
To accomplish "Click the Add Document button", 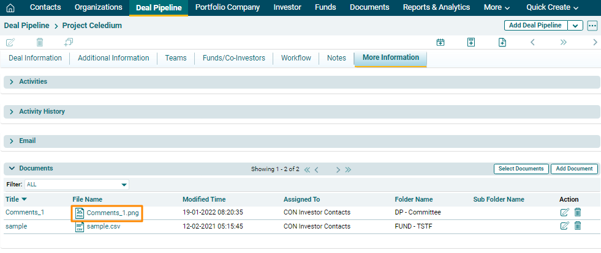I will click(573, 169).
